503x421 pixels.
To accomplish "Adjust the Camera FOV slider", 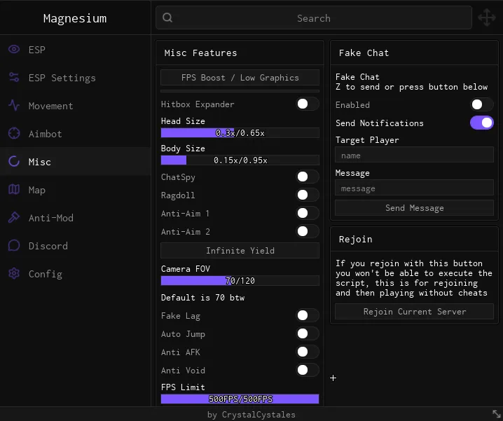I will point(240,281).
